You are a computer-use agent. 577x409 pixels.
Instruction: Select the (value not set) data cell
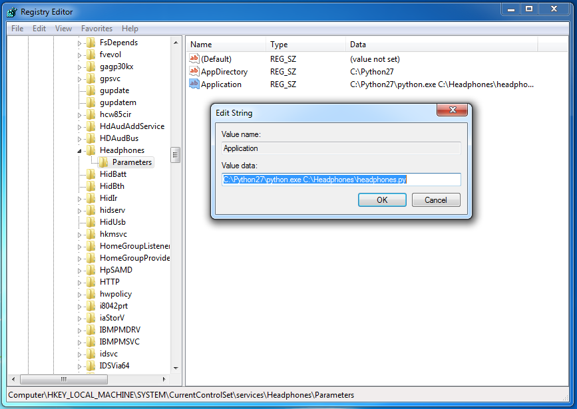tap(375, 59)
